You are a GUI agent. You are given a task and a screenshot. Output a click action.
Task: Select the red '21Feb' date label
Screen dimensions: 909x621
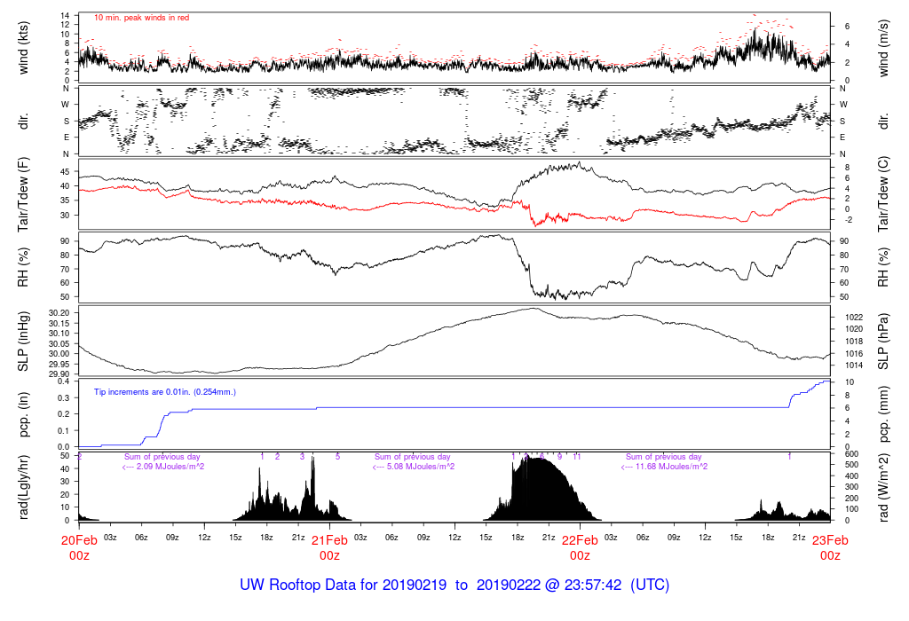pos(330,540)
